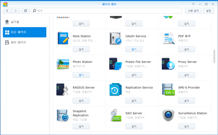Screen dimensions: 218x135
Task: Click the OAuth Service title text
Action: 136,36
